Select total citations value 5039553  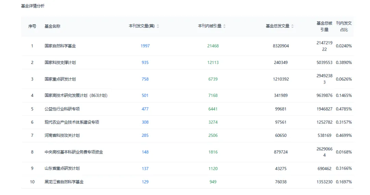coord(324,62)
